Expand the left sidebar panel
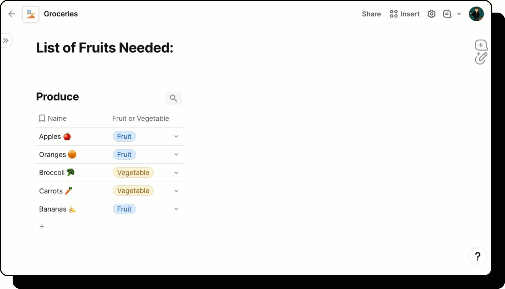The image size is (505, 289). (6, 41)
